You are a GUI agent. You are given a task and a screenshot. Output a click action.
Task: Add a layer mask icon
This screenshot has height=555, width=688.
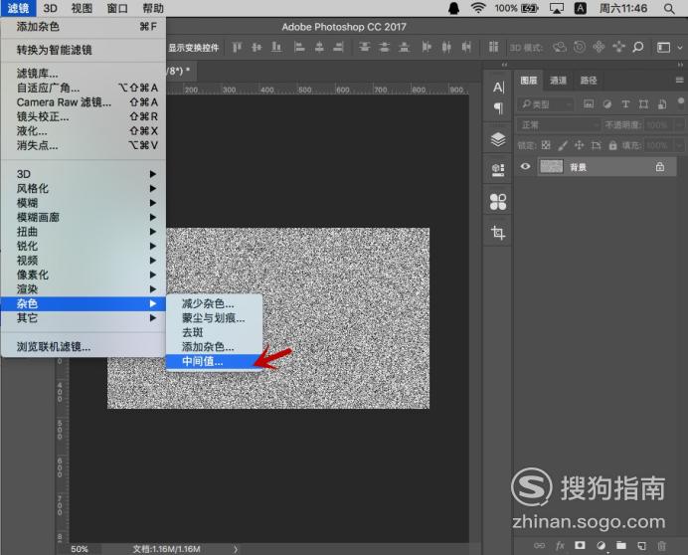pos(580,545)
